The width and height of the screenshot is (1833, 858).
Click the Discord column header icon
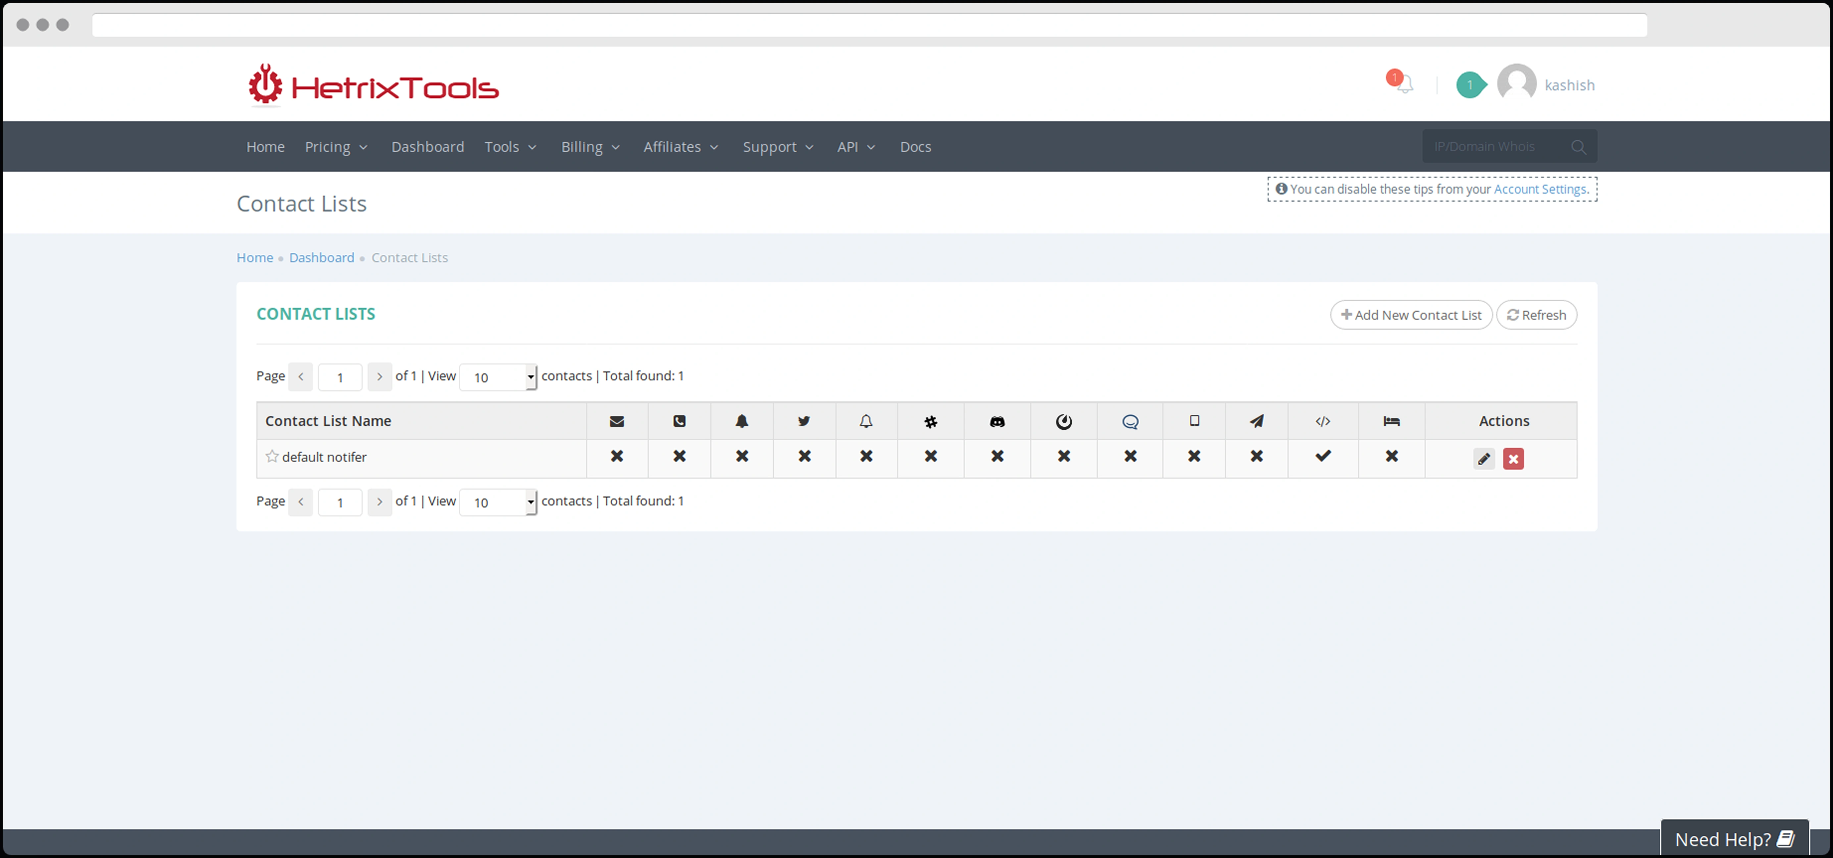click(997, 421)
